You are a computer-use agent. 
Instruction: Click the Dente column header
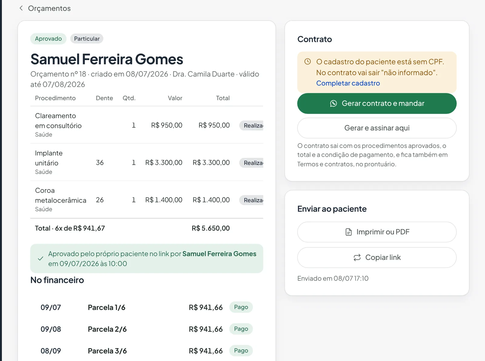pyautogui.click(x=104, y=98)
